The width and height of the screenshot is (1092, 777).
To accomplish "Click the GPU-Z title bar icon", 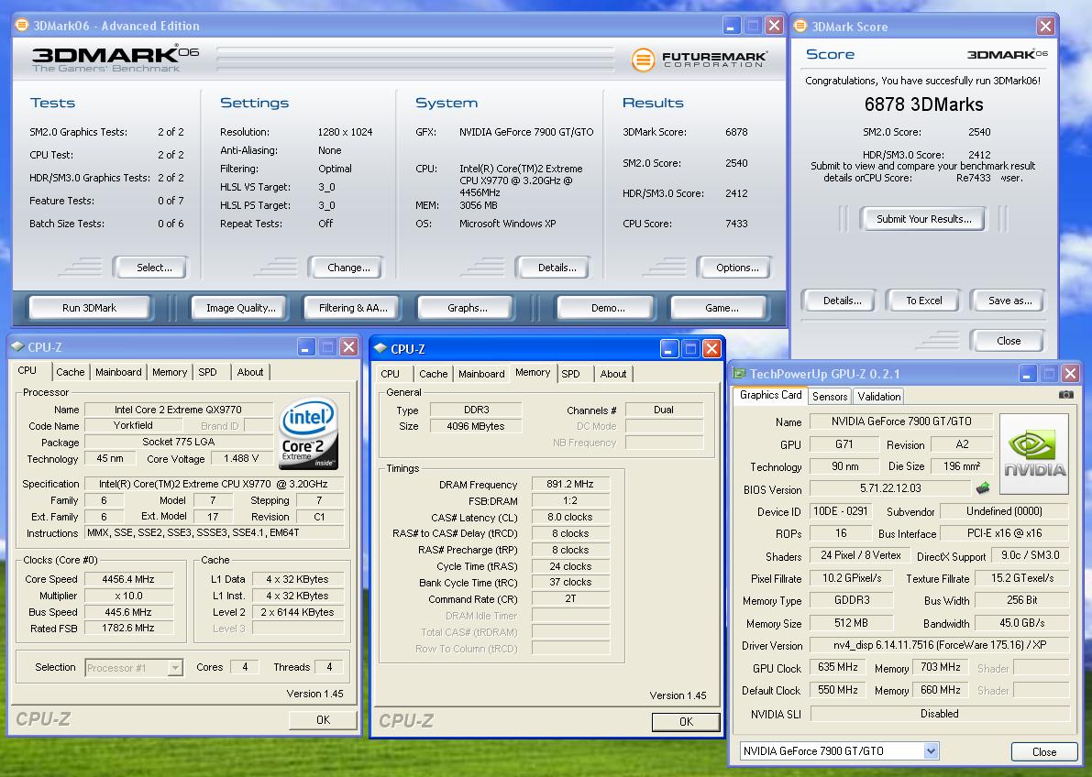I will click(x=739, y=374).
